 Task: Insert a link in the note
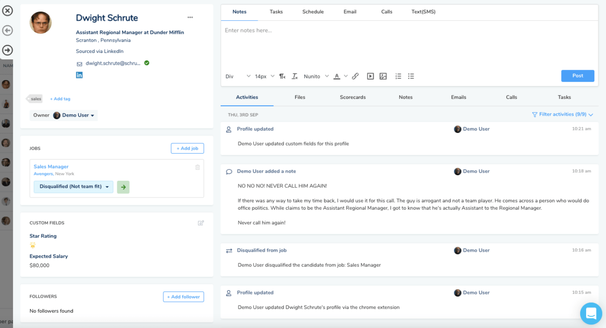(355, 76)
